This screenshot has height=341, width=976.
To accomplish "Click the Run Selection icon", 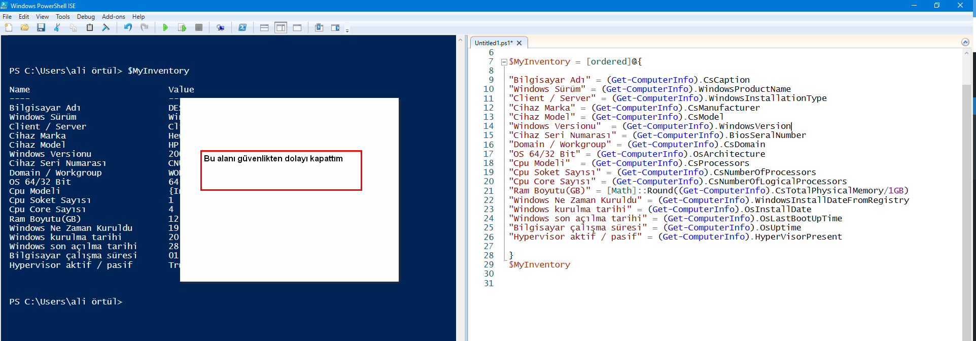I will pyautogui.click(x=182, y=28).
